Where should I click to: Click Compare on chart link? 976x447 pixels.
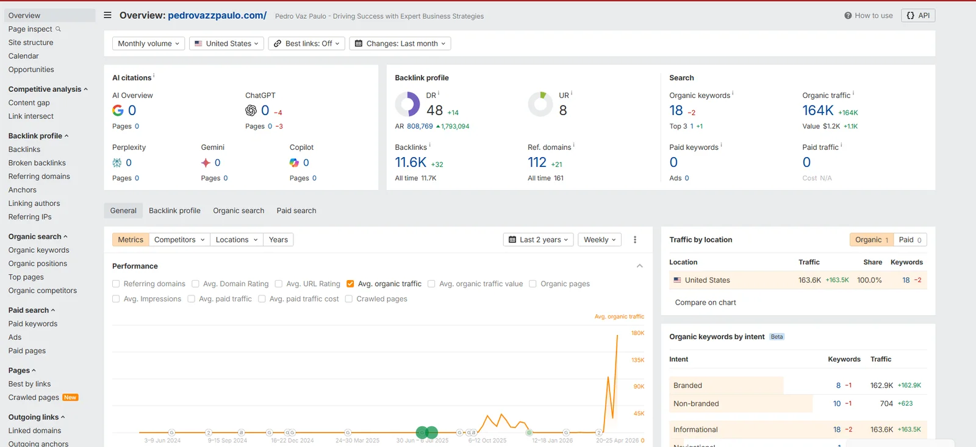(705, 303)
